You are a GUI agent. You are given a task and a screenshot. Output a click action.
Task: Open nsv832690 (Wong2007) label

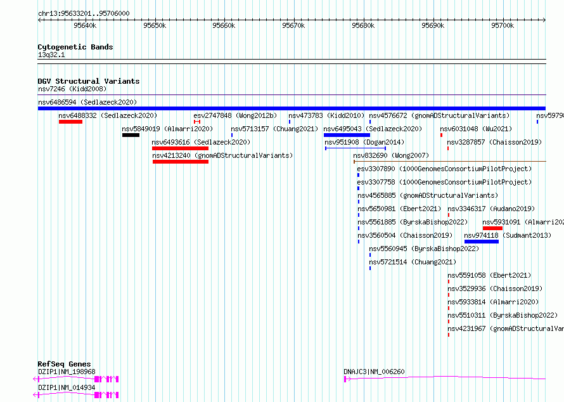pos(391,155)
